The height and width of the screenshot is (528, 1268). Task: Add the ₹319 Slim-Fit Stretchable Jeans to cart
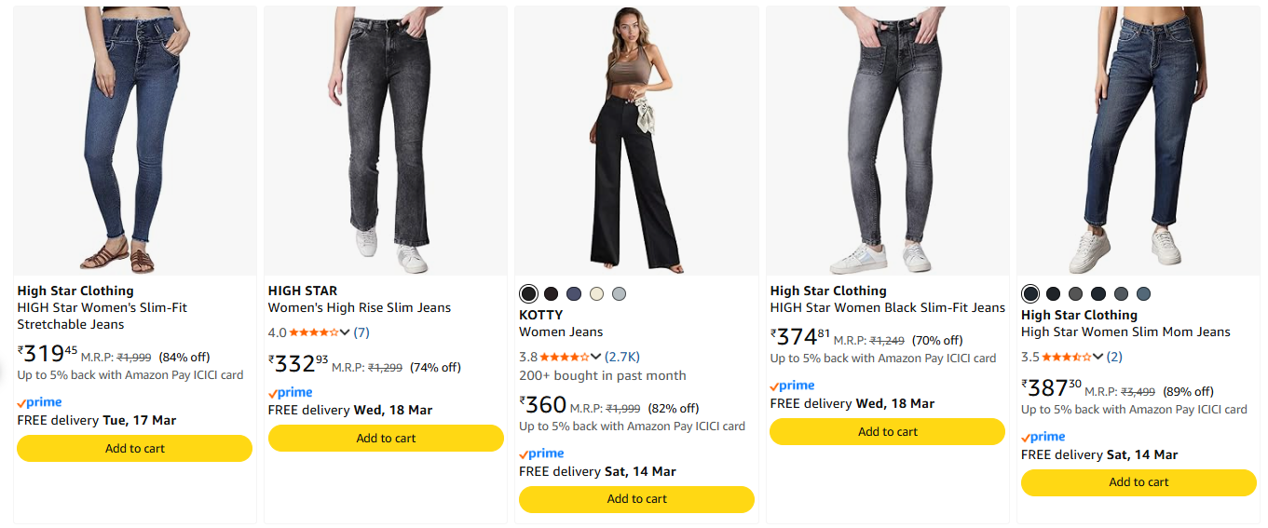pos(135,448)
